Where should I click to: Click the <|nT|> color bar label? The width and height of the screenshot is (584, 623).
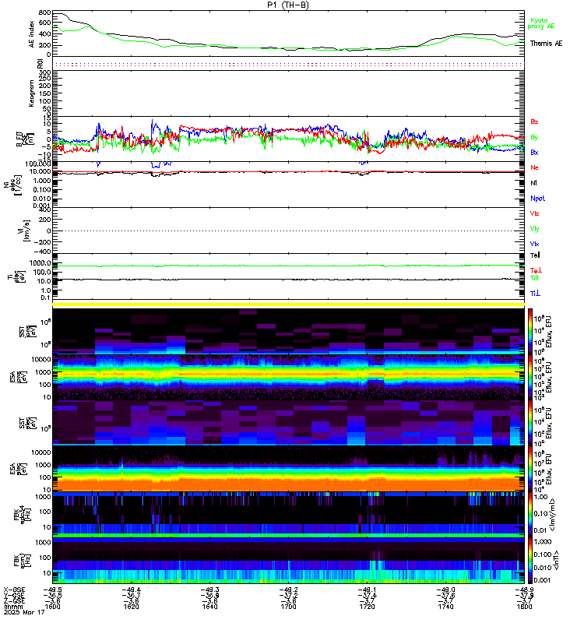coord(555,560)
